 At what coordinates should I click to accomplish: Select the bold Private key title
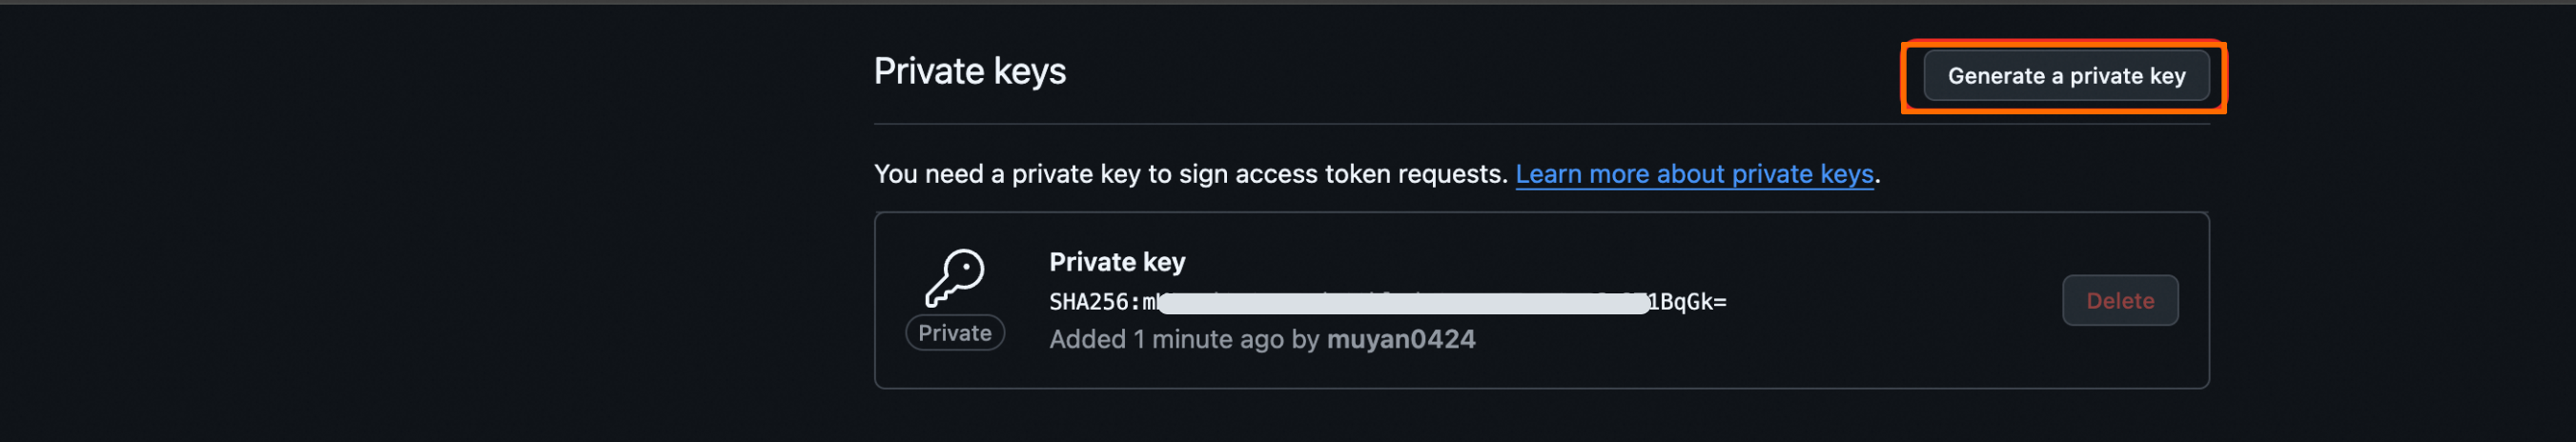click(1116, 262)
